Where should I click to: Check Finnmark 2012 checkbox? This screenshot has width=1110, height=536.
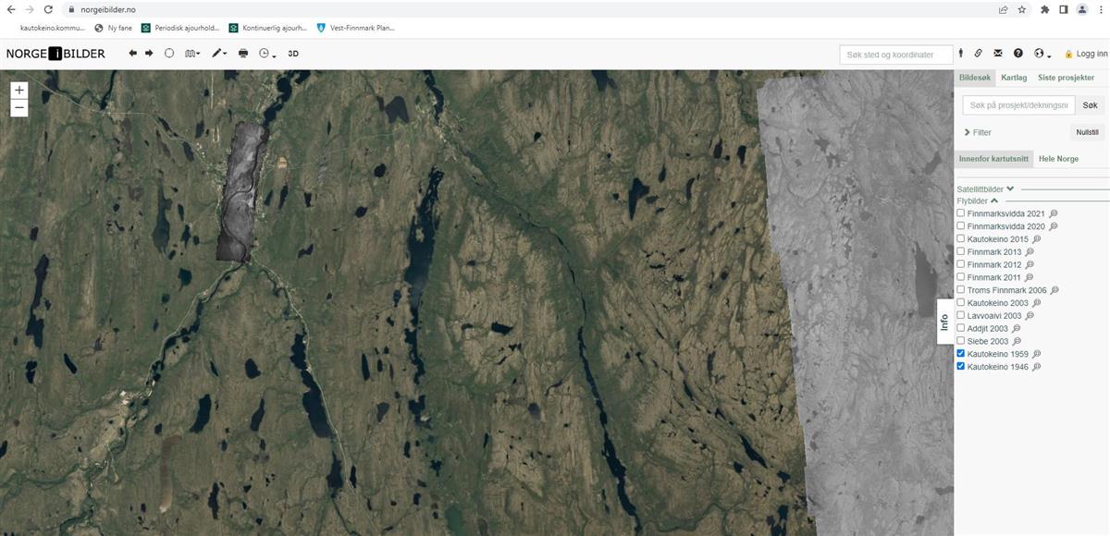(x=960, y=264)
